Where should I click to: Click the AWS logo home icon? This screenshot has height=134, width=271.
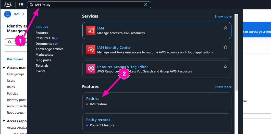[x=8, y=5]
